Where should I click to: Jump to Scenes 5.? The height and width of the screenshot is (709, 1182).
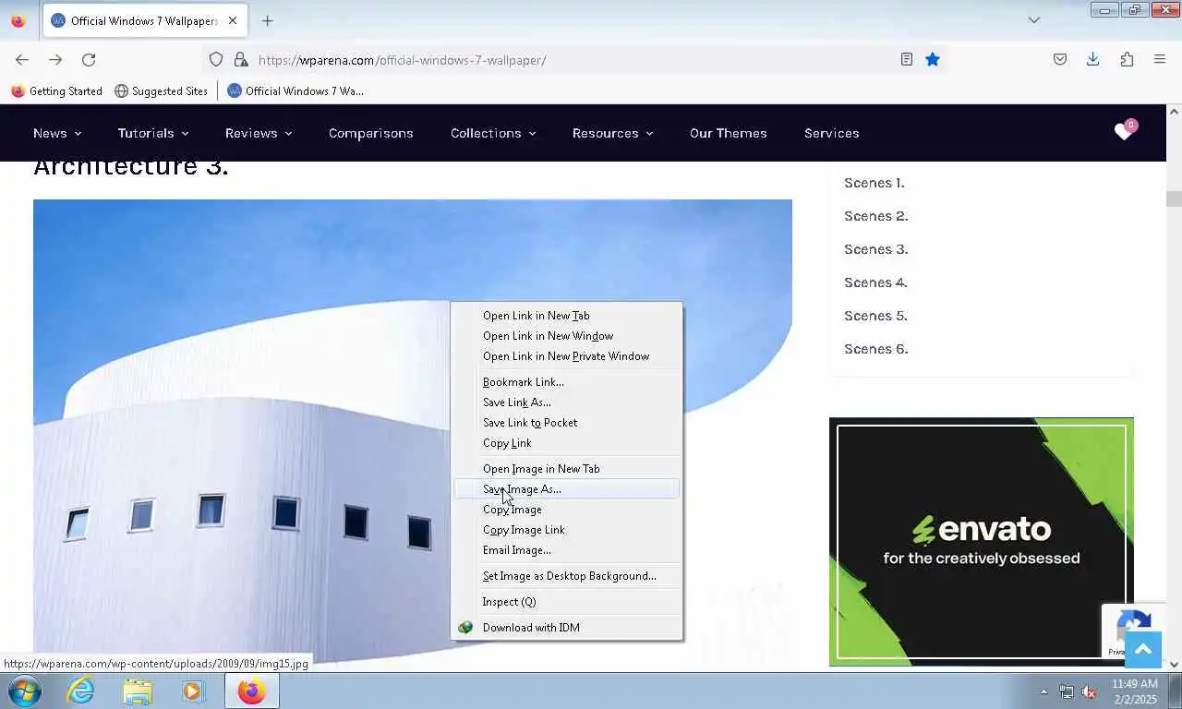coord(875,316)
